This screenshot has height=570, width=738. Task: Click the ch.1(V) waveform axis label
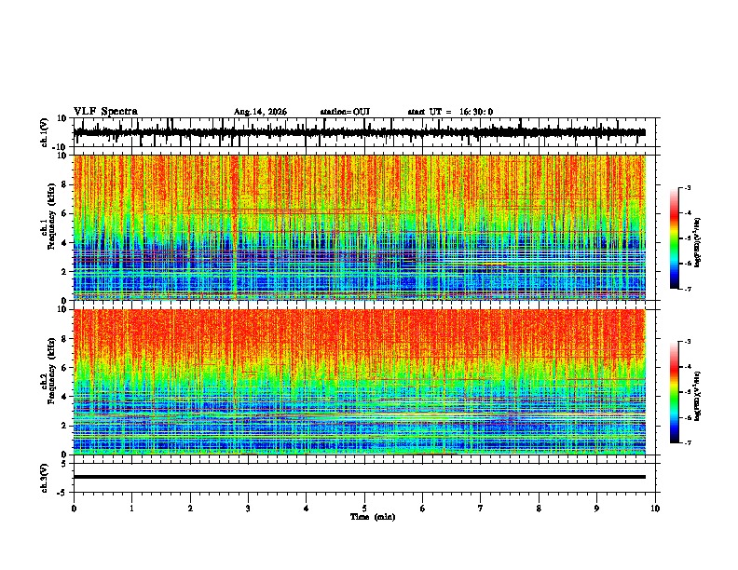point(45,132)
